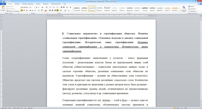Toggle the ruler using the button above the scrollbar
Image resolution: width=202 pixels, height=109 pixels.
click(x=201, y=16)
